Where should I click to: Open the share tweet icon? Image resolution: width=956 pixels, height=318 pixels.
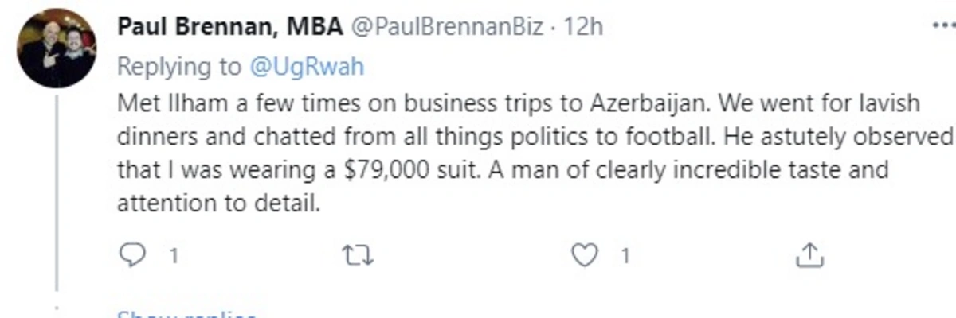coord(810,255)
